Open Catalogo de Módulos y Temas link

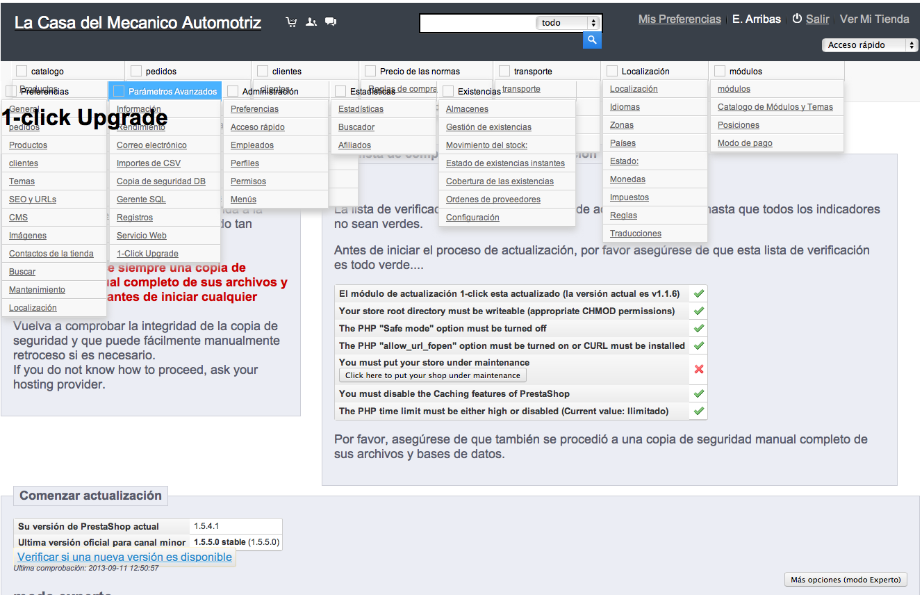pyautogui.click(x=775, y=107)
